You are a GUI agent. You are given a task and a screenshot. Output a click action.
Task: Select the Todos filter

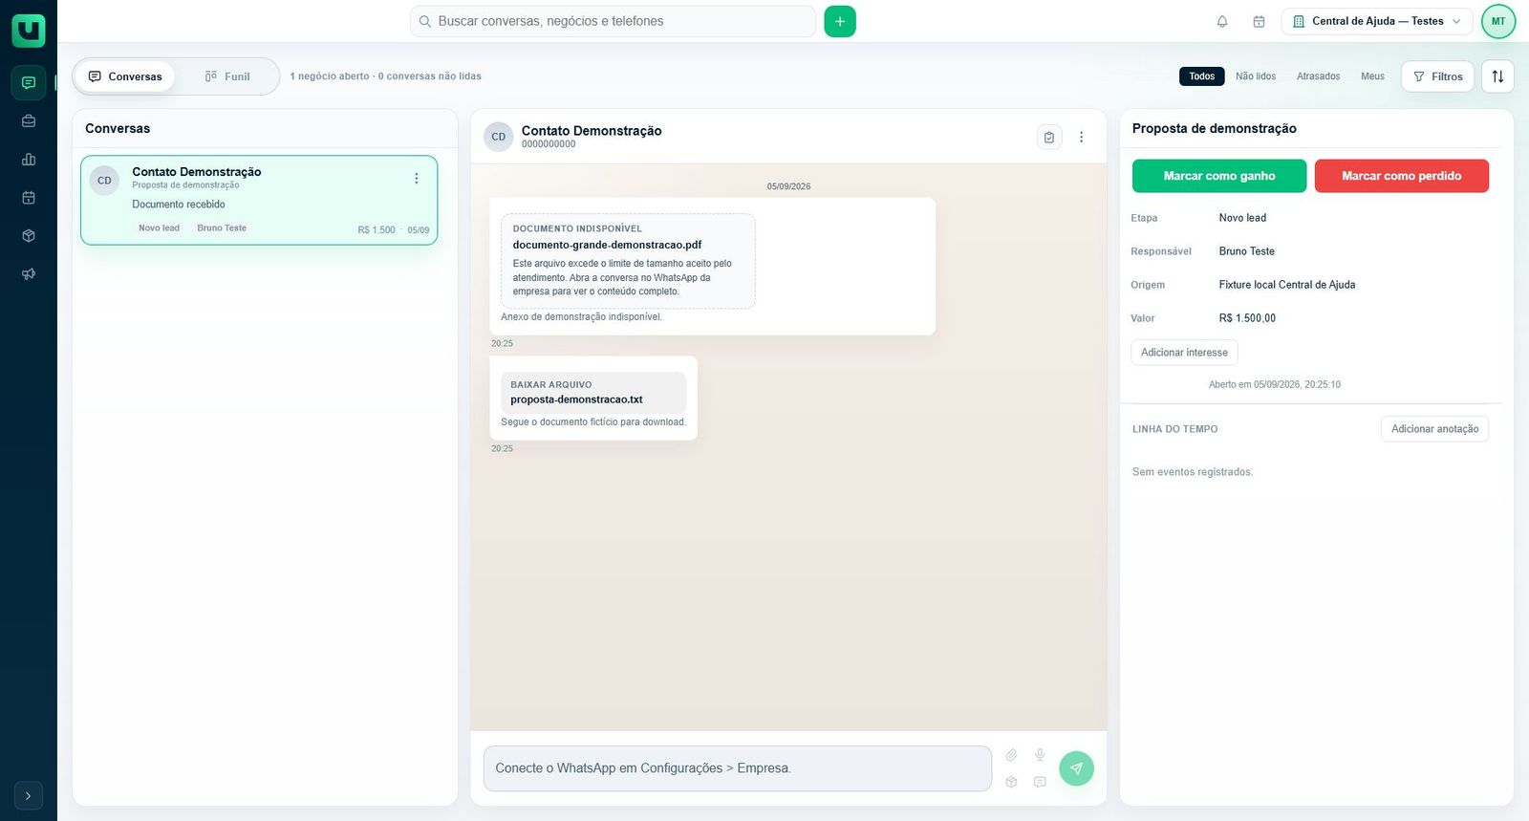pos(1202,76)
